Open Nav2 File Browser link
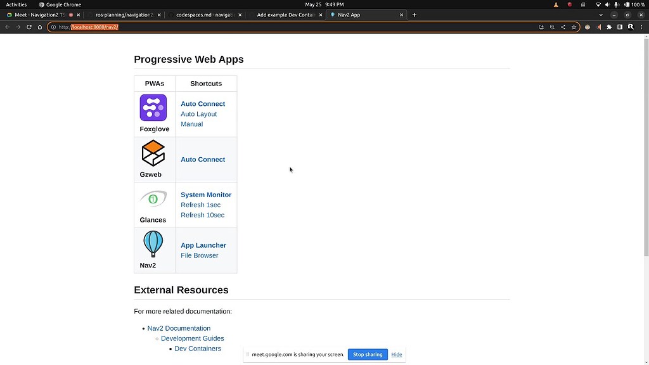The image size is (649, 365). pos(199,255)
